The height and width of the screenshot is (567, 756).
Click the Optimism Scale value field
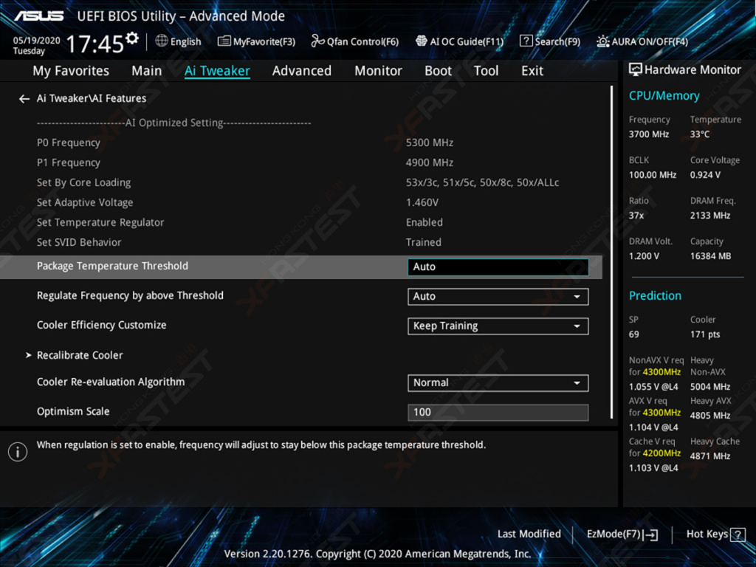[x=498, y=412]
